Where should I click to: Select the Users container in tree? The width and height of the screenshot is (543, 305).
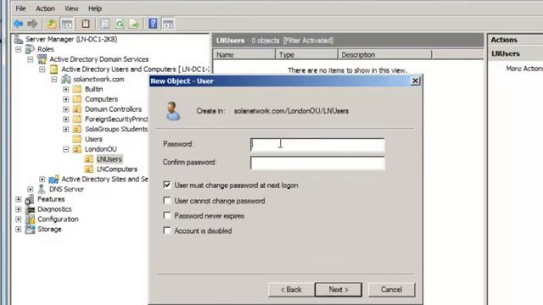pos(93,139)
